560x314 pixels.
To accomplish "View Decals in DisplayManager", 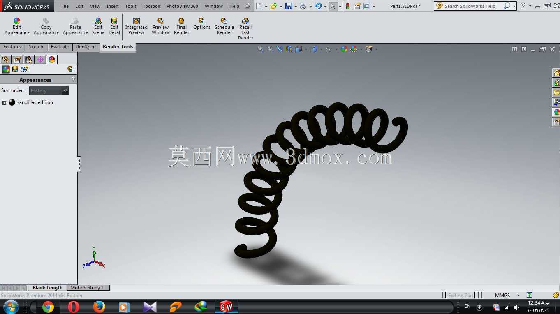I will pyautogui.click(x=15, y=69).
